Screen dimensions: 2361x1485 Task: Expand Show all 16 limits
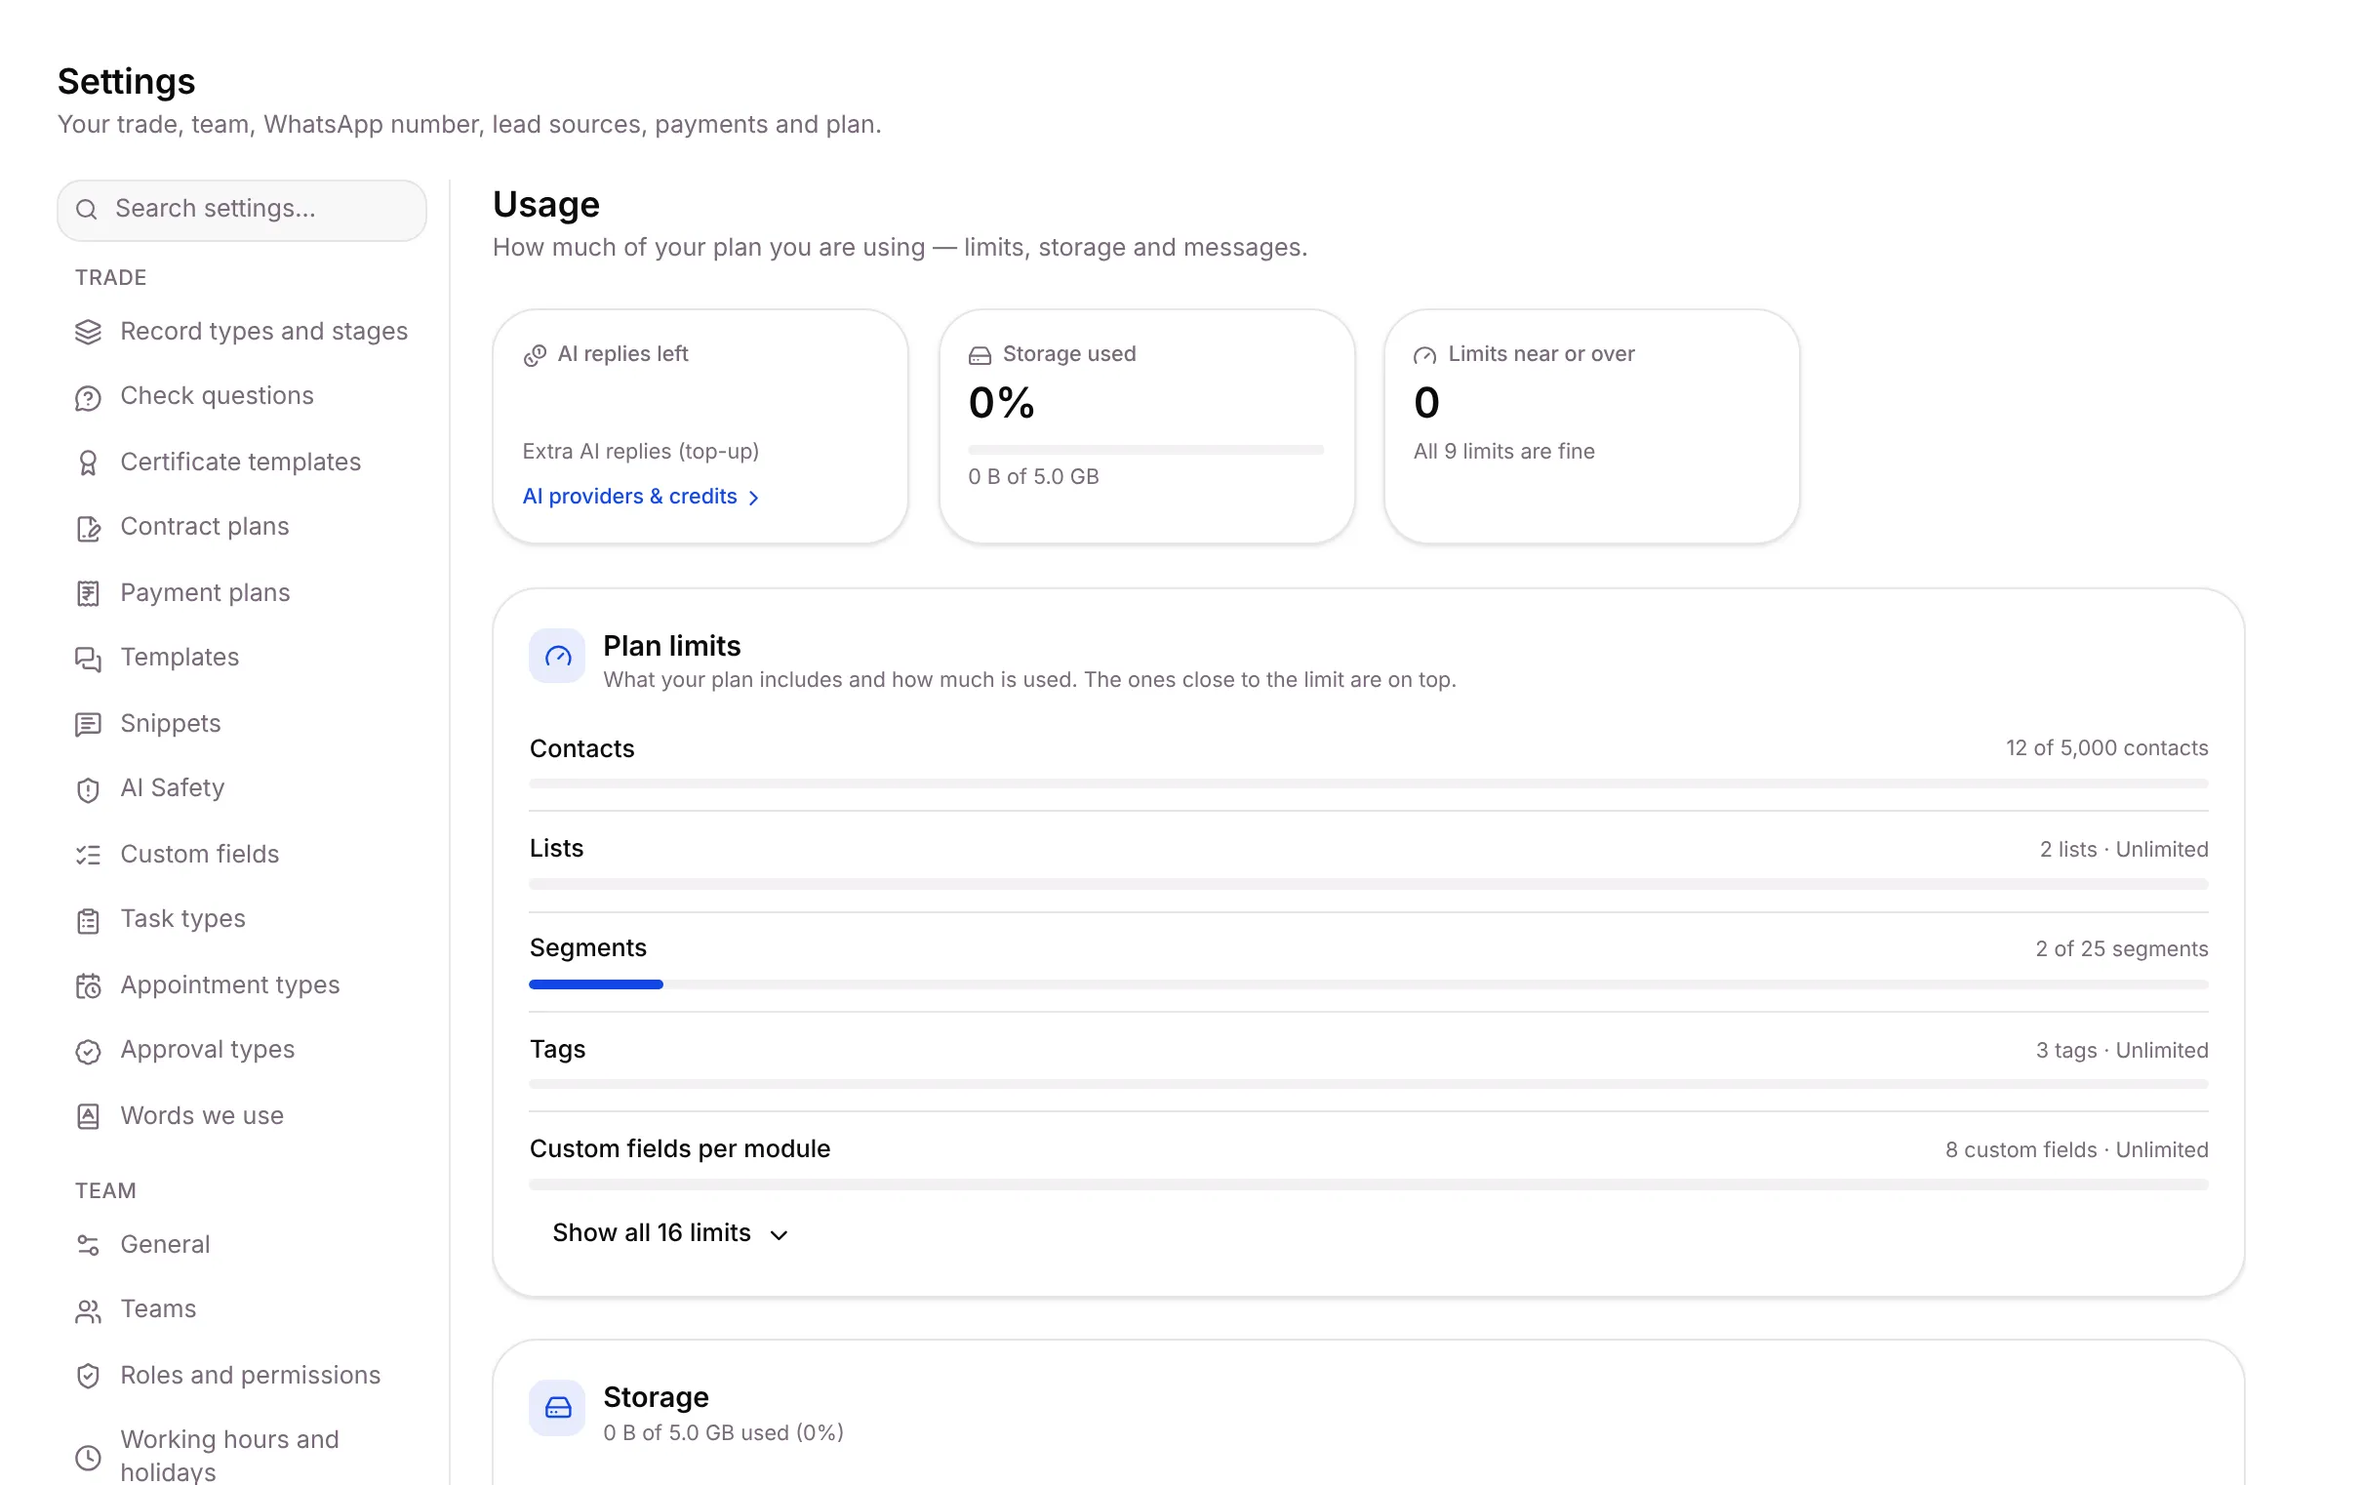(x=669, y=1233)
